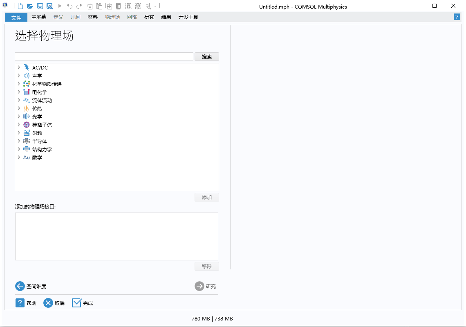Click the 帮助 help icon at bottom

(20, 303)
